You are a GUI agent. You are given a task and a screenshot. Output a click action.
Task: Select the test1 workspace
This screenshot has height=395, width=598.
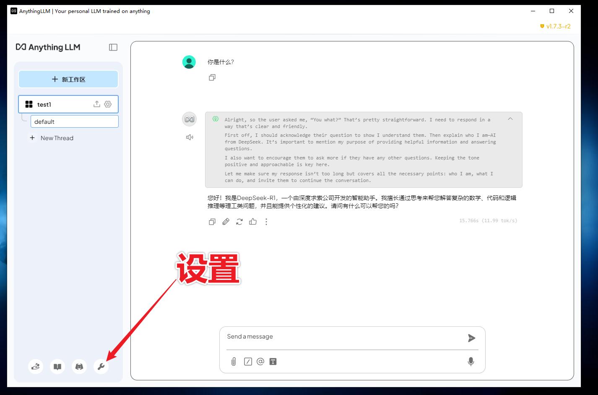coord(68,104)
